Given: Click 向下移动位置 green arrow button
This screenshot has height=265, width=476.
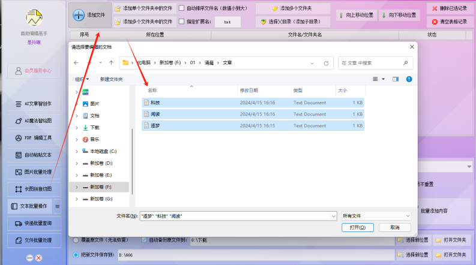Looking at the screenshot, I should (399, 15).
